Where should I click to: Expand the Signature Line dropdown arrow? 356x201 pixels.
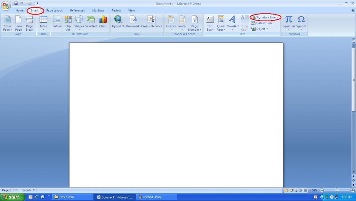click(x=277, y=17)
